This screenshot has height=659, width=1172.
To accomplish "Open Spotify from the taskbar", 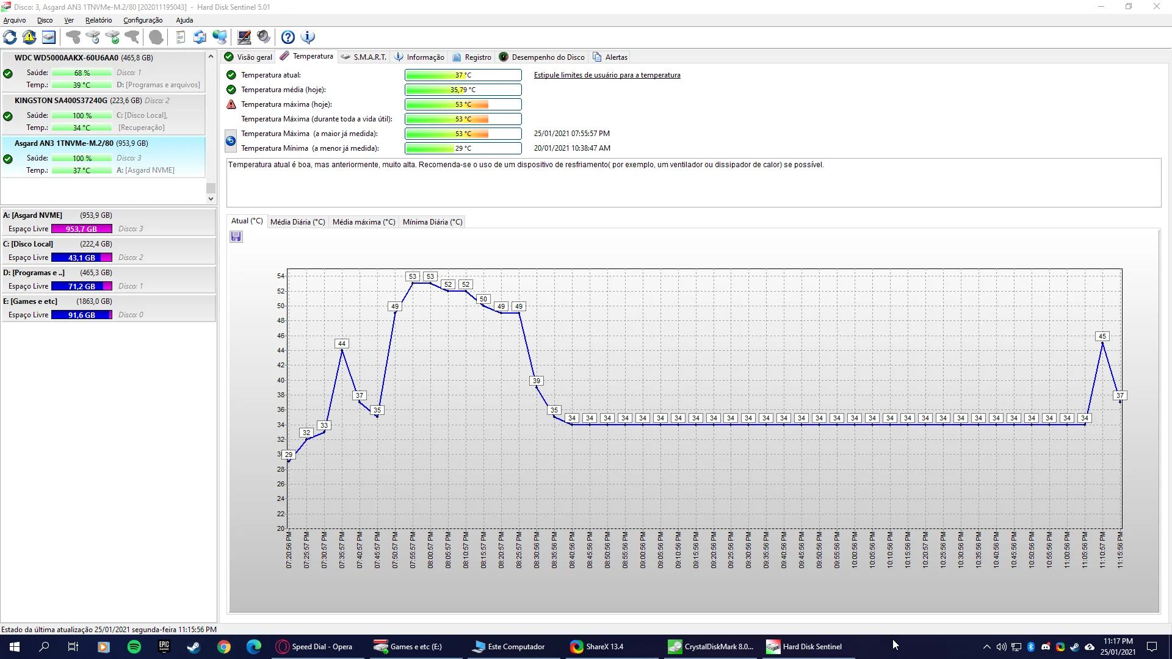I will coord(134,647).
